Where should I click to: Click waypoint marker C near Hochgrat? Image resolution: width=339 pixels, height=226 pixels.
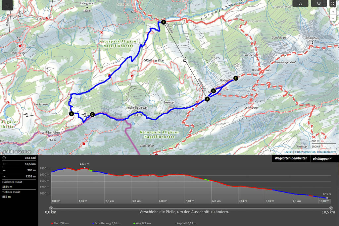pos(236,78)
